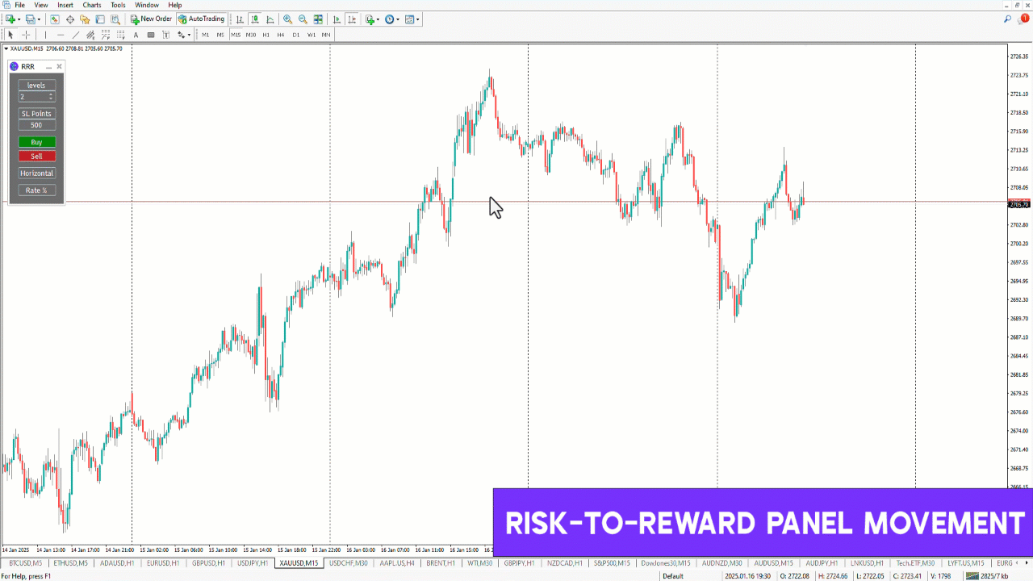Open the Charts menu

coord(92,5)
